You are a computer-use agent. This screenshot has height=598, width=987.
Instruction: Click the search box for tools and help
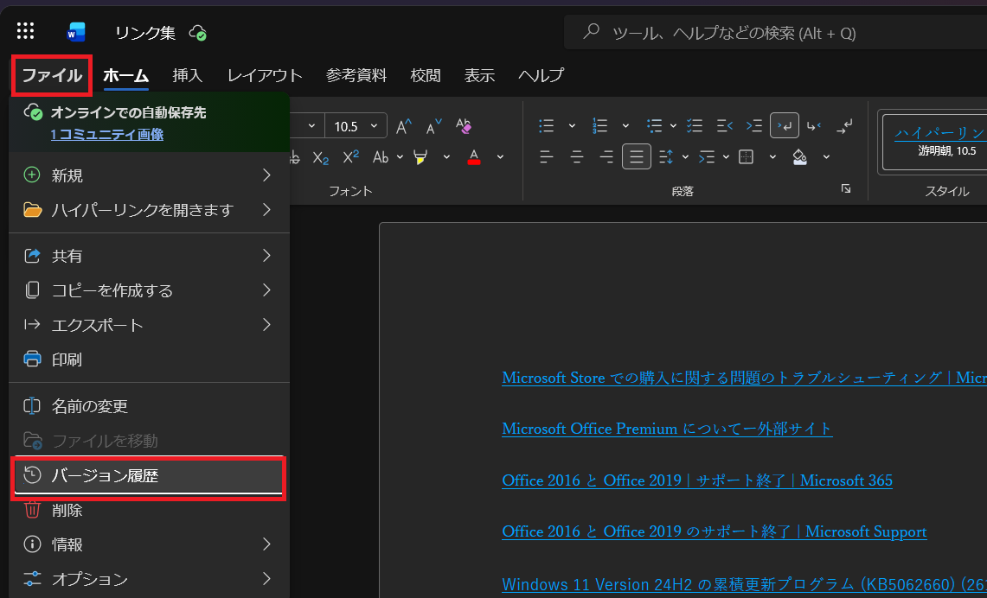click(775, 33)
